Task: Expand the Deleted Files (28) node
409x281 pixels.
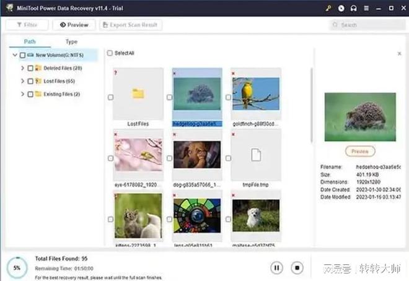Action: 22,68
